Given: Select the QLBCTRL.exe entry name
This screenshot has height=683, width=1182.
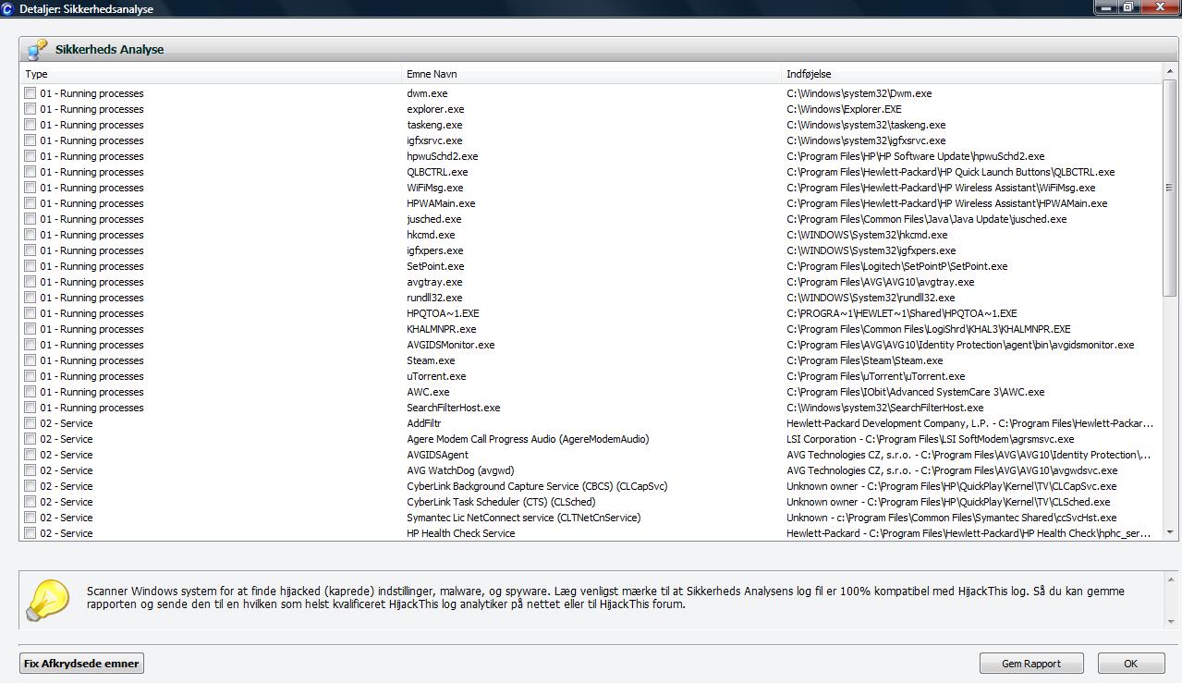Looking at the screenshot, I should click(437, 172).
